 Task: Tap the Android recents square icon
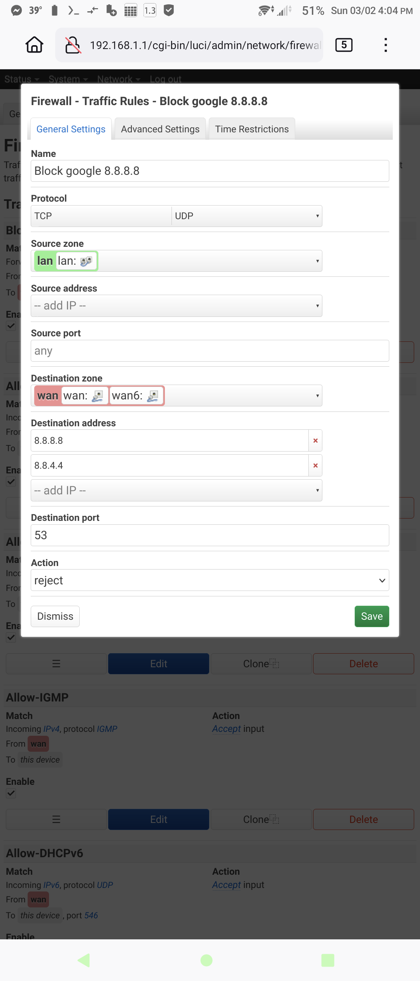(328, 960)
